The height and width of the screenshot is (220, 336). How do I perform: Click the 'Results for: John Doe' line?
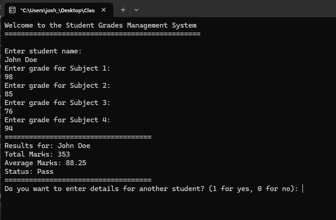(47, 146)
